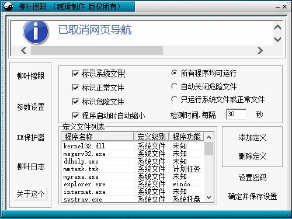Screen dimensions: 292x219
Task: Click the windo... function cell
Action: (x=186, y=184)
